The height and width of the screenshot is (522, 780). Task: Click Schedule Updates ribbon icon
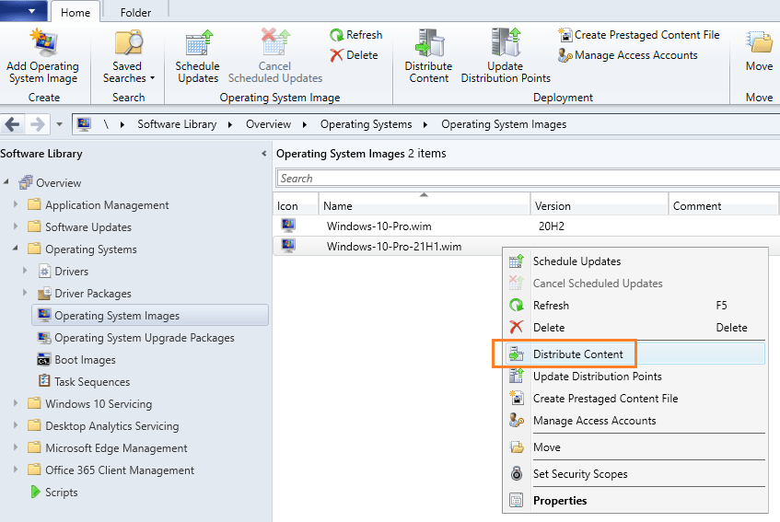click(x=199, y=42)
